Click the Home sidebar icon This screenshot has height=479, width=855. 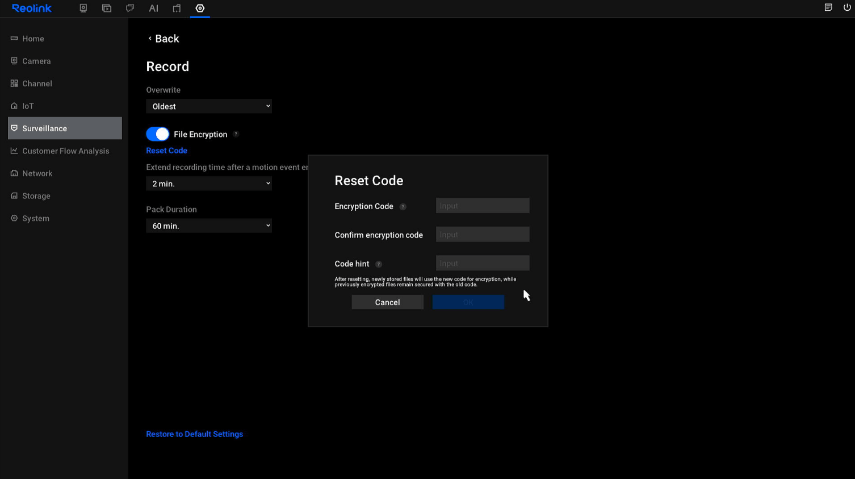pyautogui.click(x=14, y=38)
